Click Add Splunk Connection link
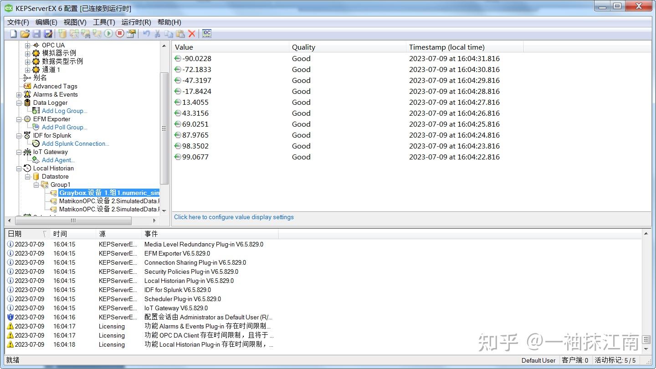 click(x=75, y=143)
